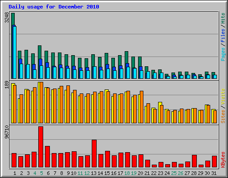Click day 16 label on x-axis
This screenshot has height=178, width=228.
[114, 173]
